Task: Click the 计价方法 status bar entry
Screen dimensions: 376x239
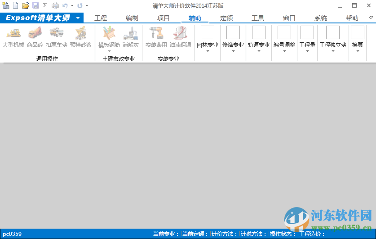Action: click(x=225, y=234)
